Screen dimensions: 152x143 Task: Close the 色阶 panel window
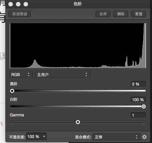click(x=11, y=4)
